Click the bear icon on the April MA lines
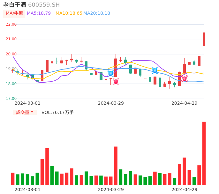The image size is (219, 194). coord(155,70)
